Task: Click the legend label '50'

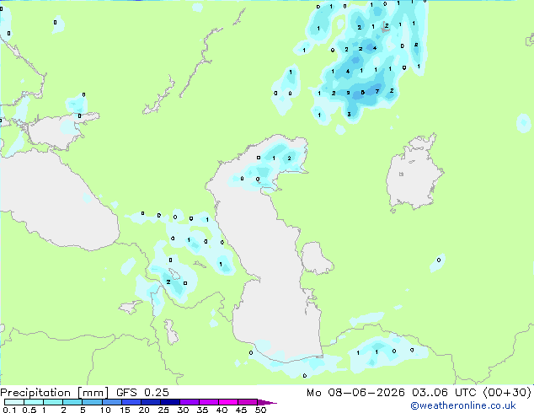Action: pyautogui.click(x=260, y=410)
